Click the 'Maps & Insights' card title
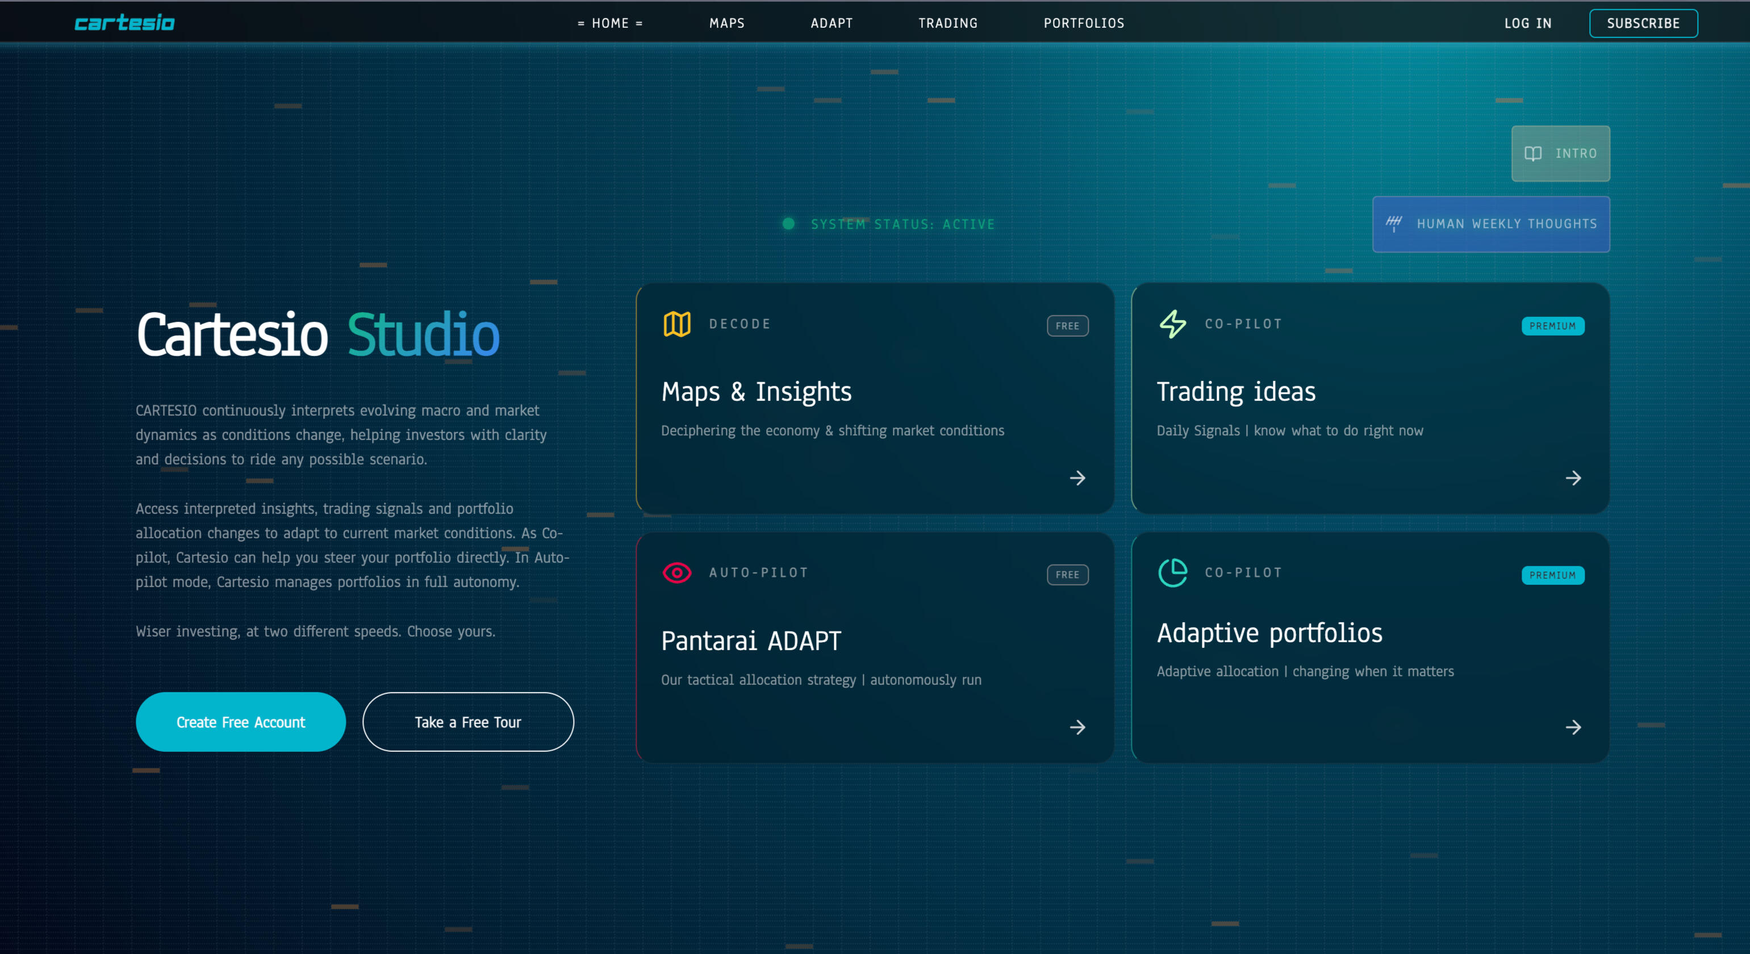This screenshot has height=954, width=1750. [756, 392]
